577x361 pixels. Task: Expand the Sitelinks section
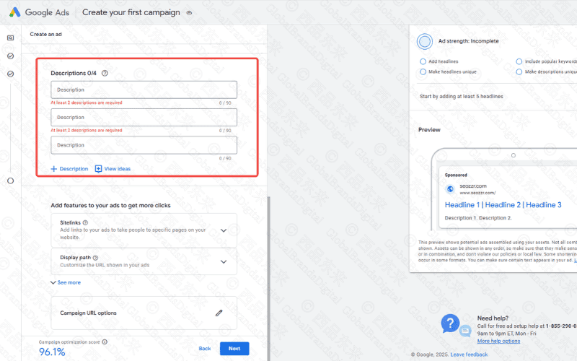[x=224, y=230]
